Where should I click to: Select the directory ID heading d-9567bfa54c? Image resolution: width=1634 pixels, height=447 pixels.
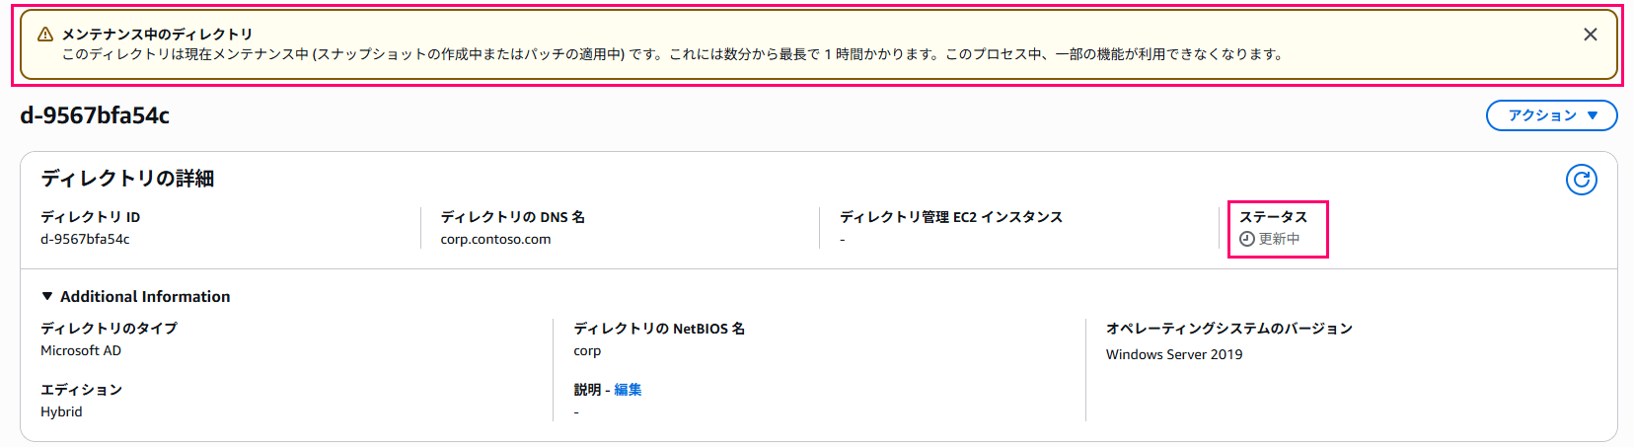pos(95,115)
